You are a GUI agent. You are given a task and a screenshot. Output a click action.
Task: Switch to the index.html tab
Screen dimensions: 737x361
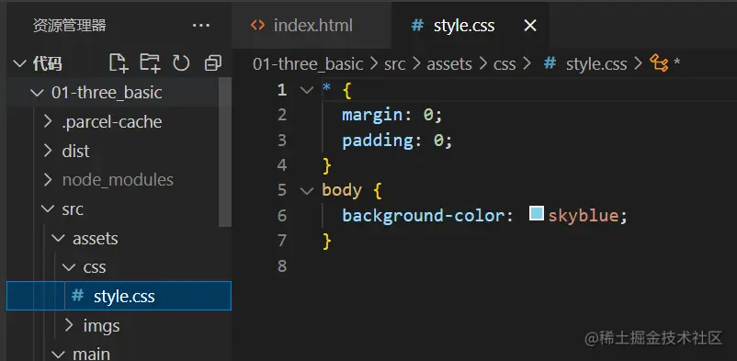pos(312,26)
